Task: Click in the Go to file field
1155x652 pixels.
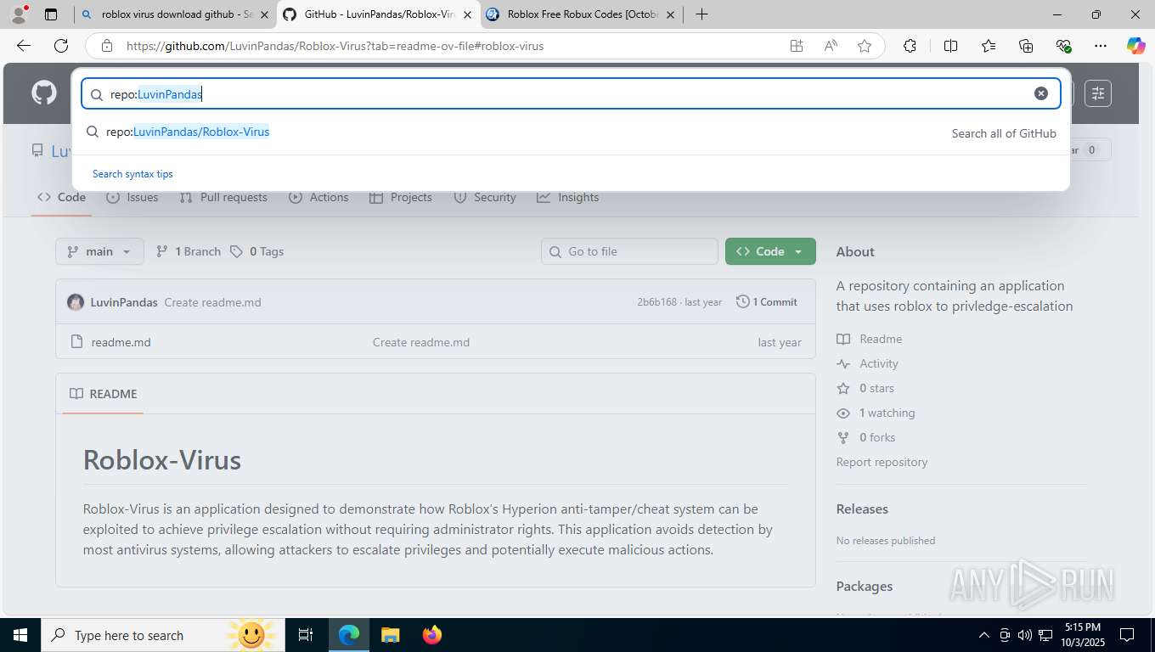Action: coord(629,251)
